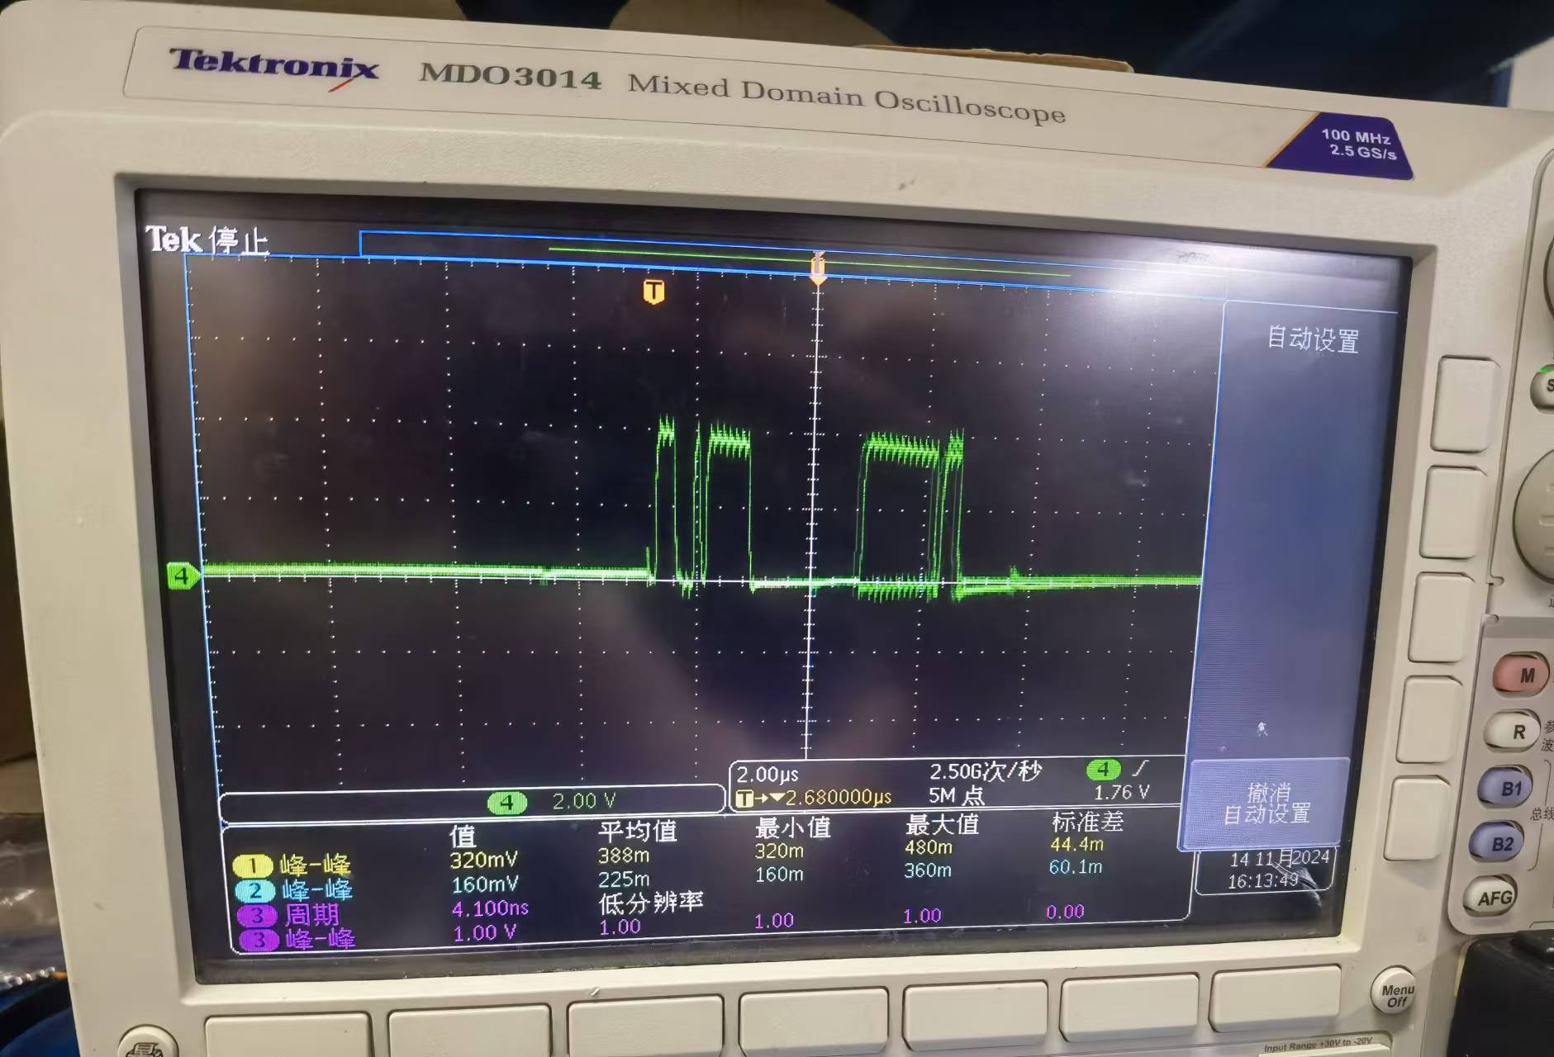Click the rising edge trigger slope icon

[1140, 769]
